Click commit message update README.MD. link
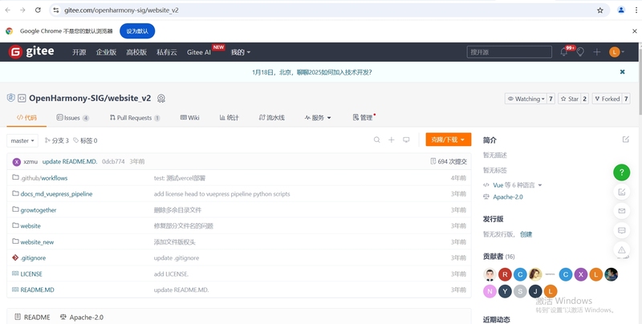The width and height of the screenshot is (642, 324). [x=70, y=161]
